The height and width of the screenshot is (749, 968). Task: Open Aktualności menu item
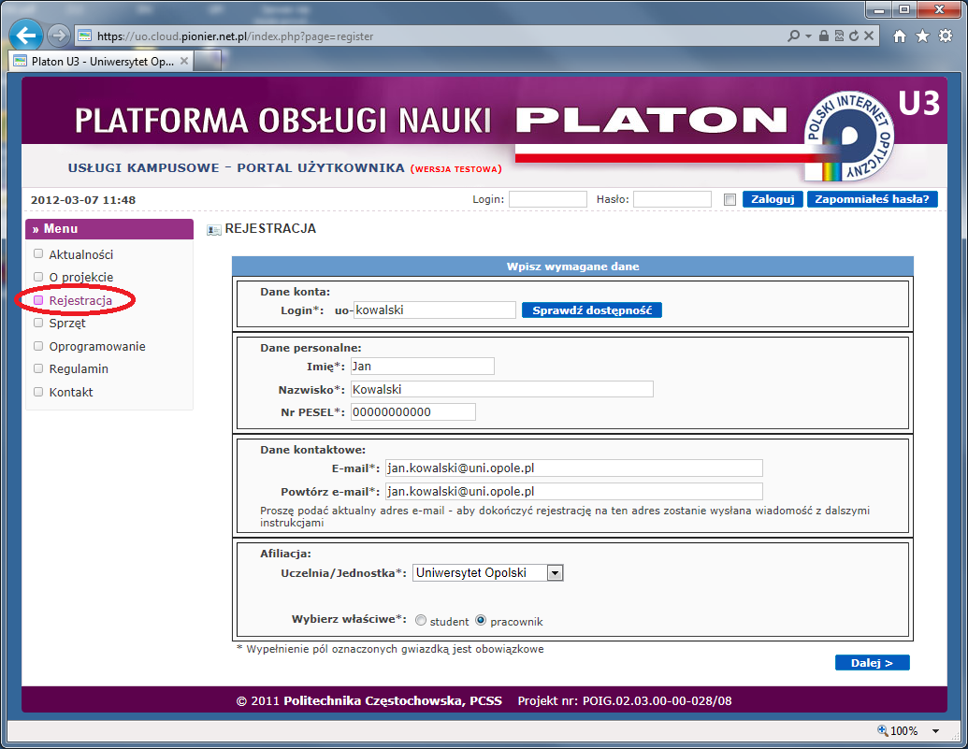coord(80,254)
